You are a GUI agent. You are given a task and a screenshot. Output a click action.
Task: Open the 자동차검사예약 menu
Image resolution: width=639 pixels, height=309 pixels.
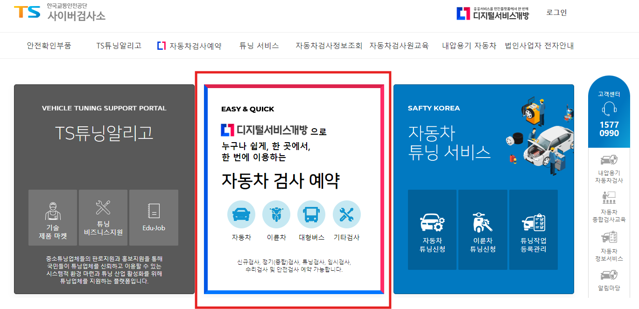click(x=190, y=46)
